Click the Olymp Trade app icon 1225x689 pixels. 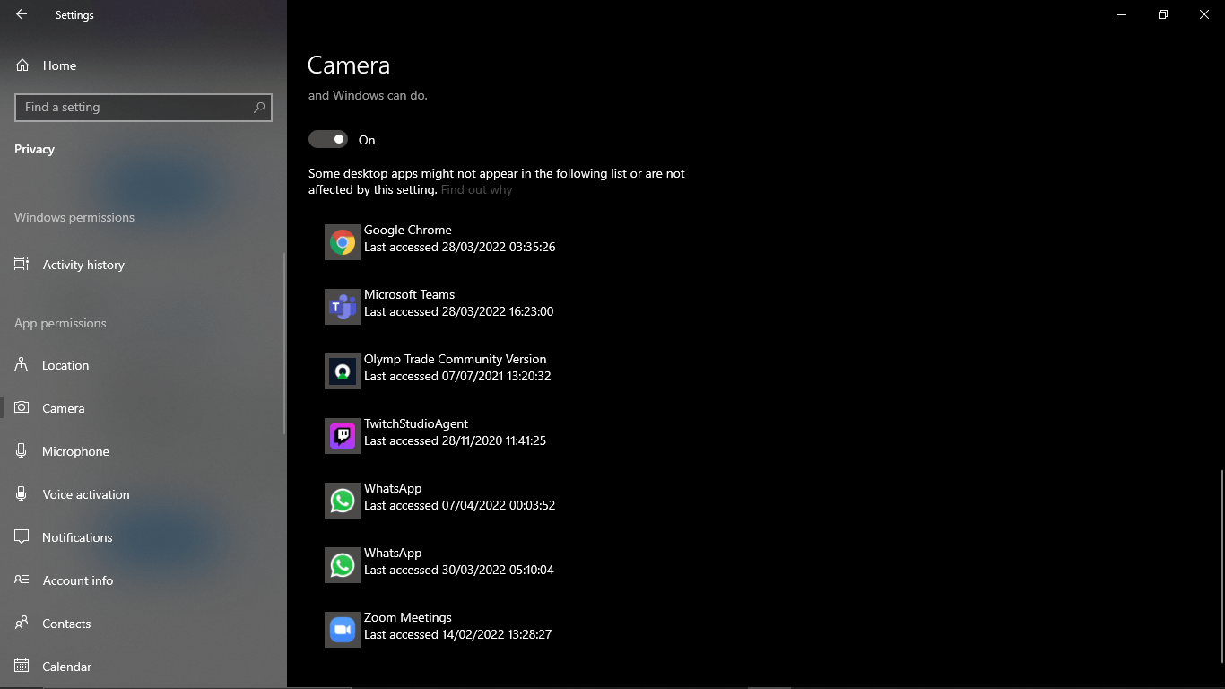[x=343, y=371]
